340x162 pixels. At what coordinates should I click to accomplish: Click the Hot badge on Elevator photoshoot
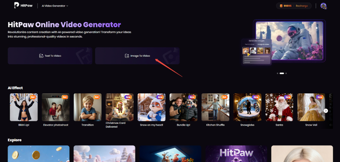tap(64, 97)
